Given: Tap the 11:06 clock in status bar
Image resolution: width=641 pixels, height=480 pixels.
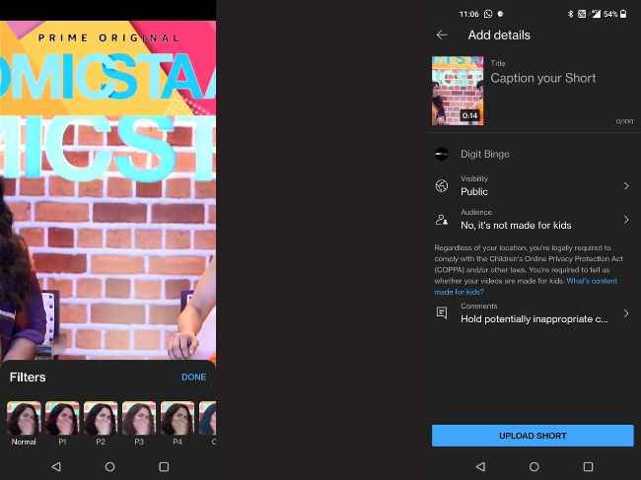Looking at the screenshot, I should coord(468,14).
